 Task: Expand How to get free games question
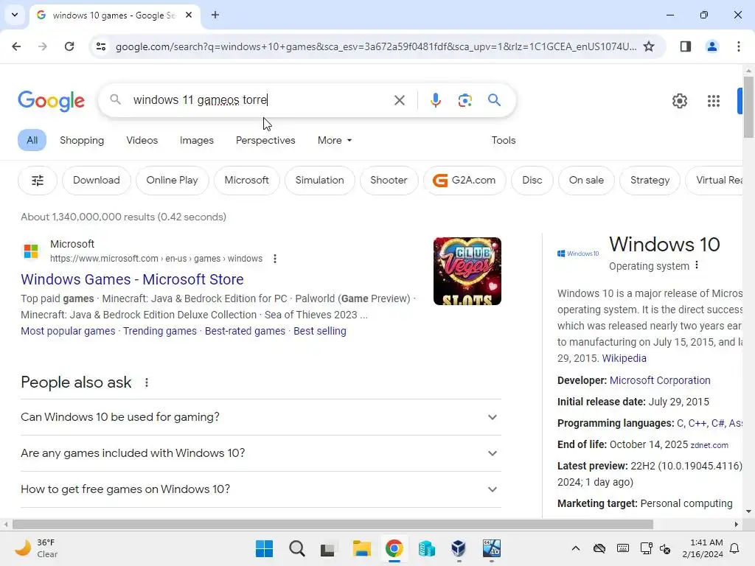260,489
